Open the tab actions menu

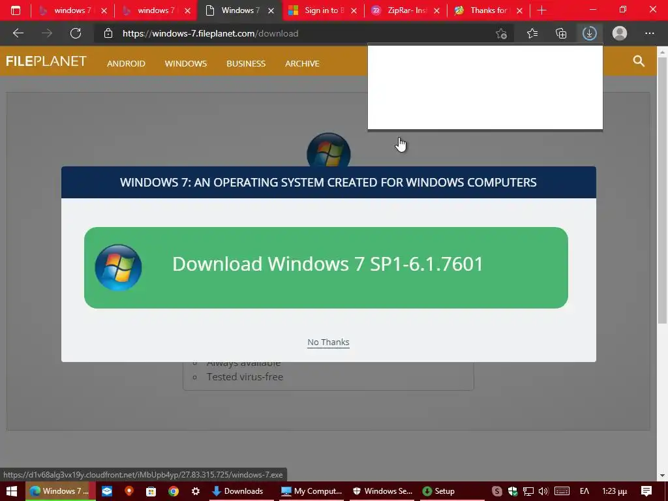pos(16,10)
